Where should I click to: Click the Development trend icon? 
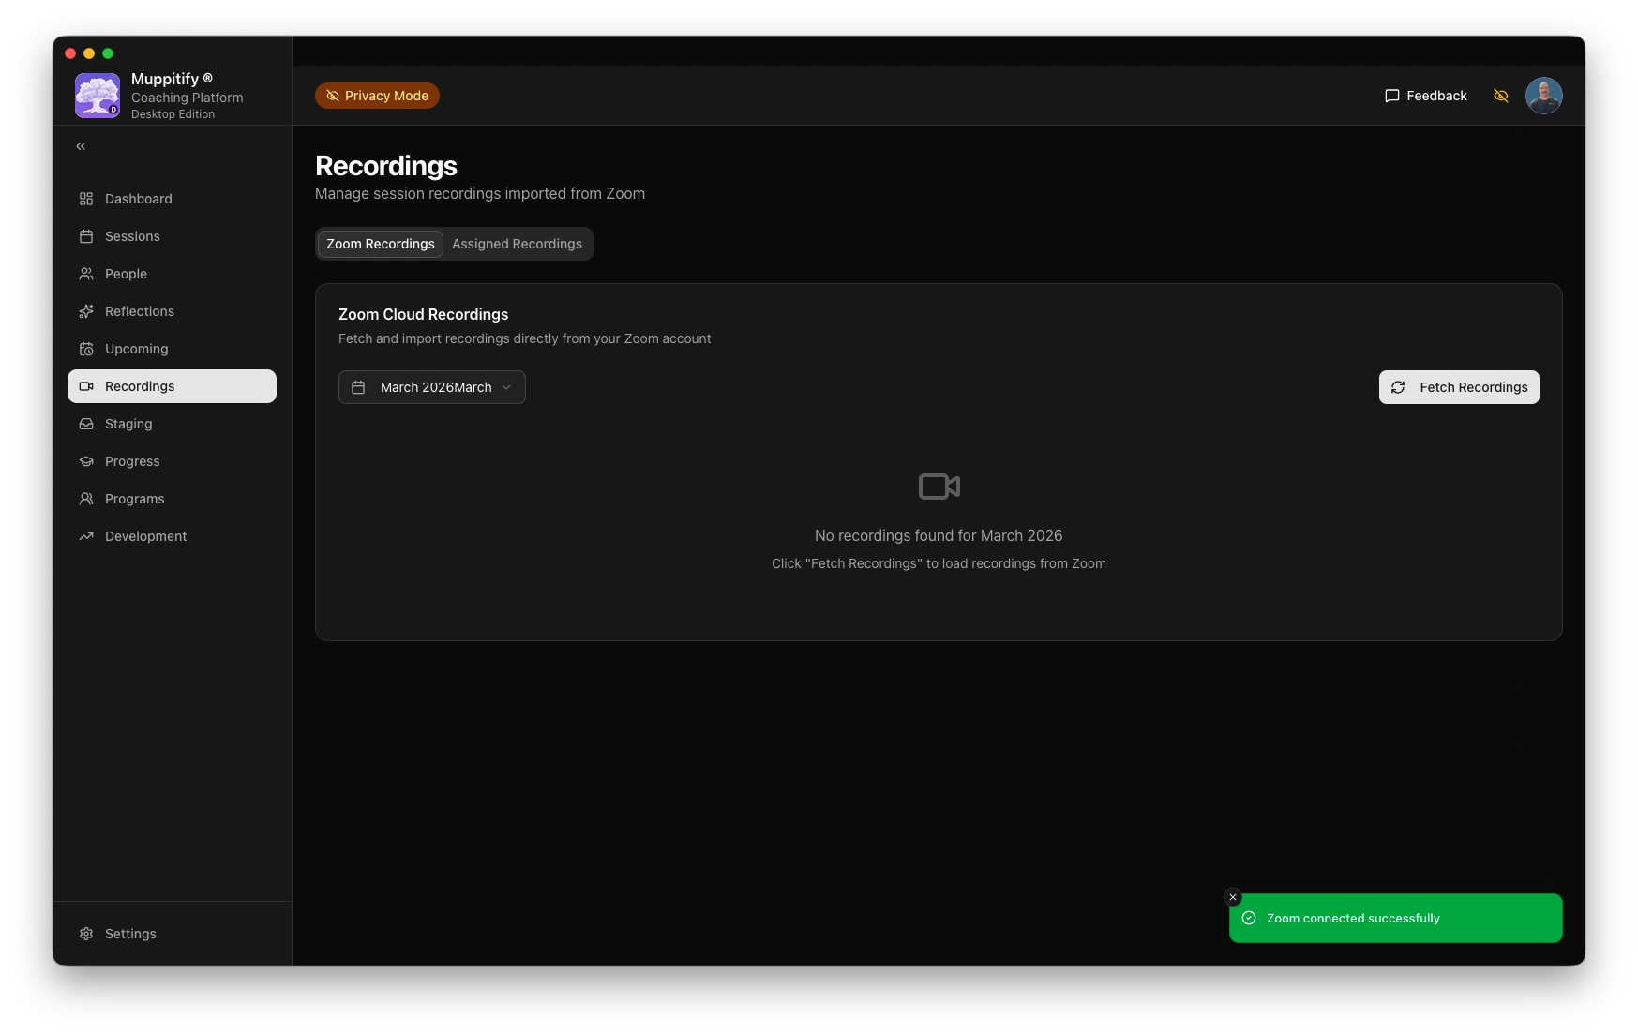86,536
